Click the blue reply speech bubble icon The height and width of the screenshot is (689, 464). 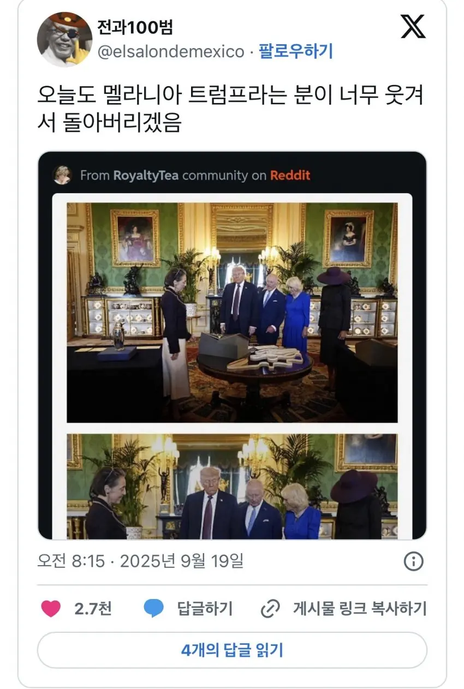154,608
